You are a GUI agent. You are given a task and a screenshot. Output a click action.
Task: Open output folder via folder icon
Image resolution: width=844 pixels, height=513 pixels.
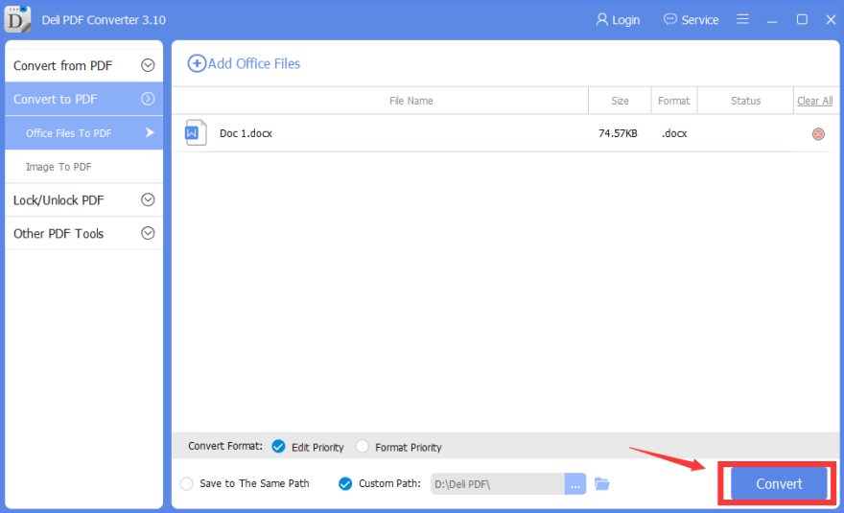pos(601,483)
